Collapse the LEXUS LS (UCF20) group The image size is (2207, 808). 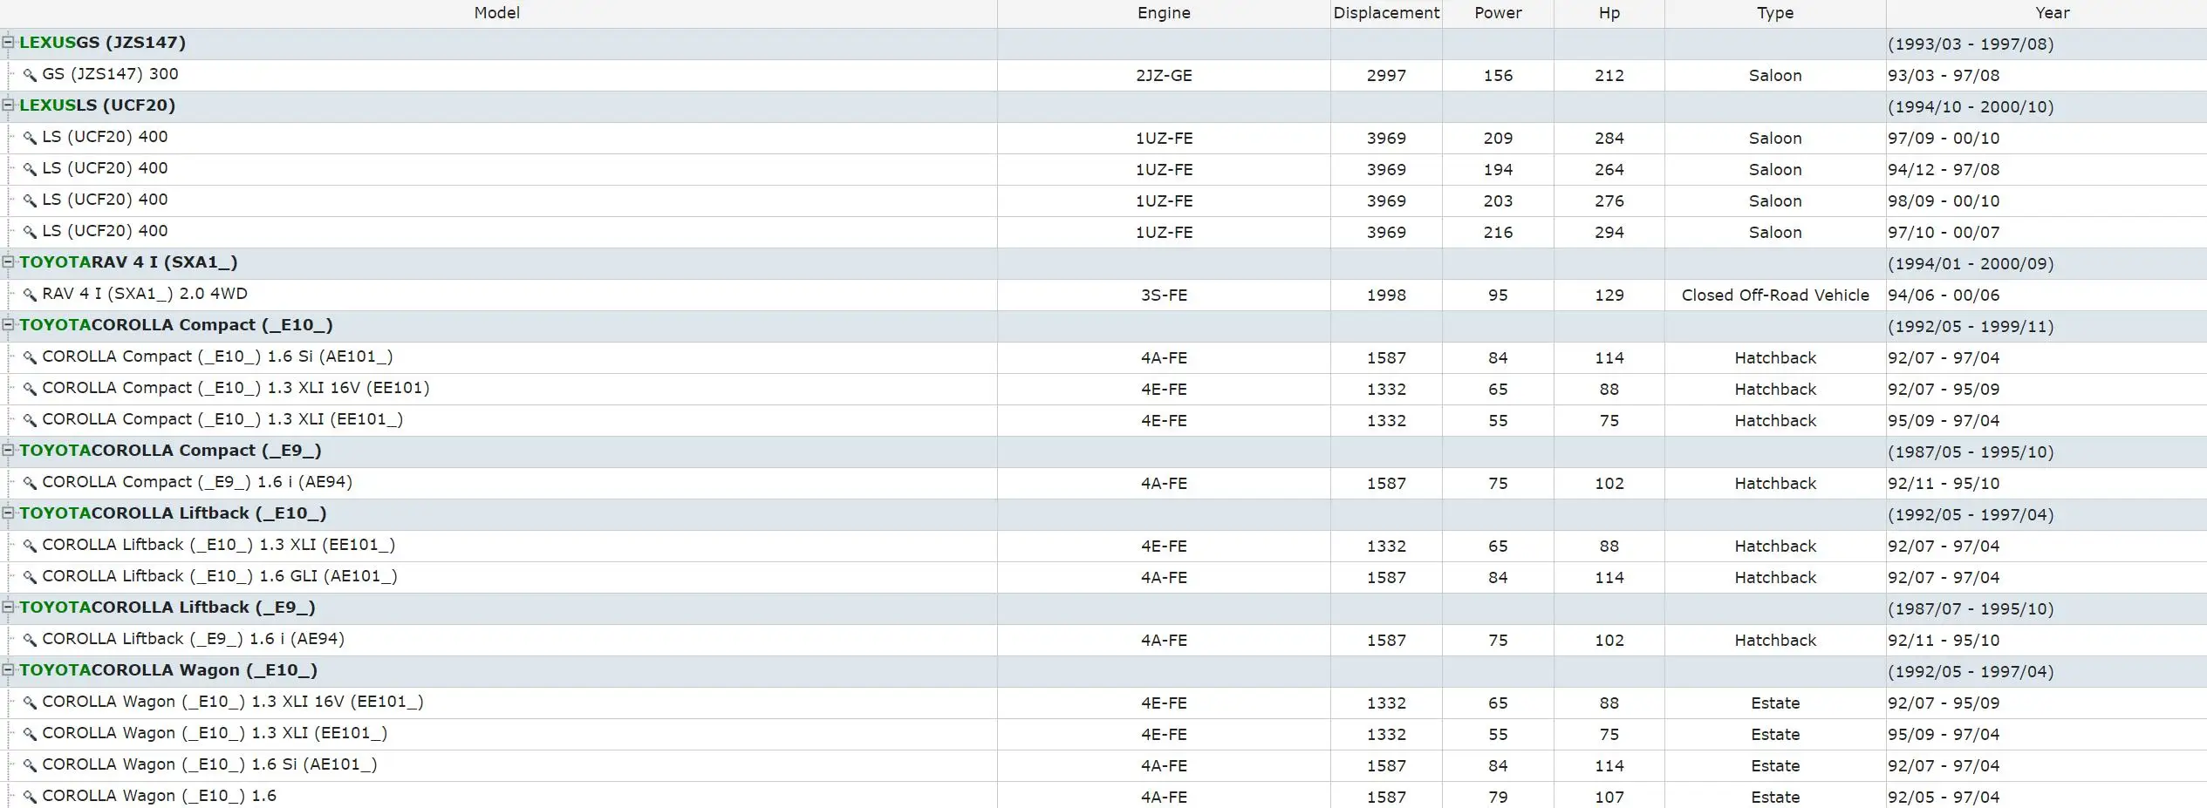(9, 105)
